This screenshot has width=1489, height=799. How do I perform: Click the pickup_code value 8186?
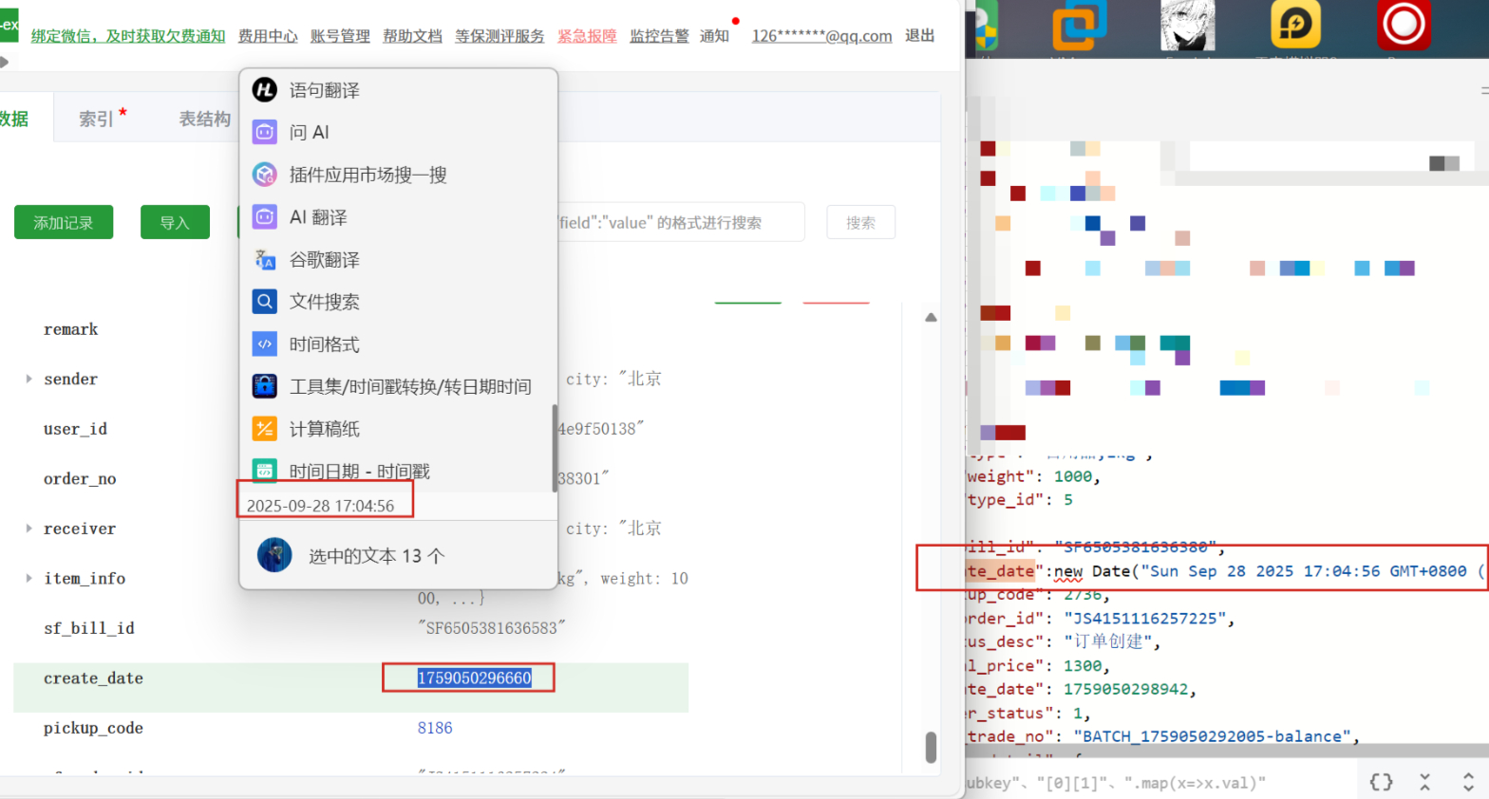pyautogui.click(x=435, y=728)
